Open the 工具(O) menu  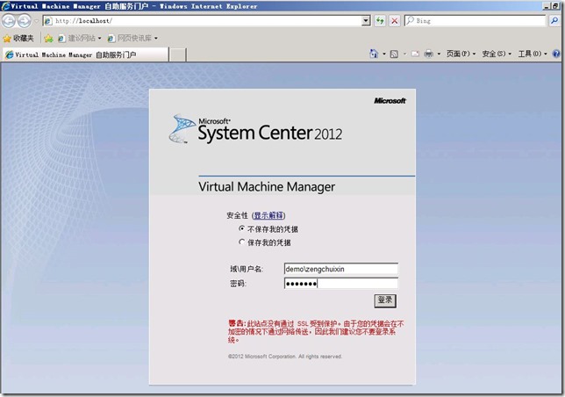[x=533, y=54]
